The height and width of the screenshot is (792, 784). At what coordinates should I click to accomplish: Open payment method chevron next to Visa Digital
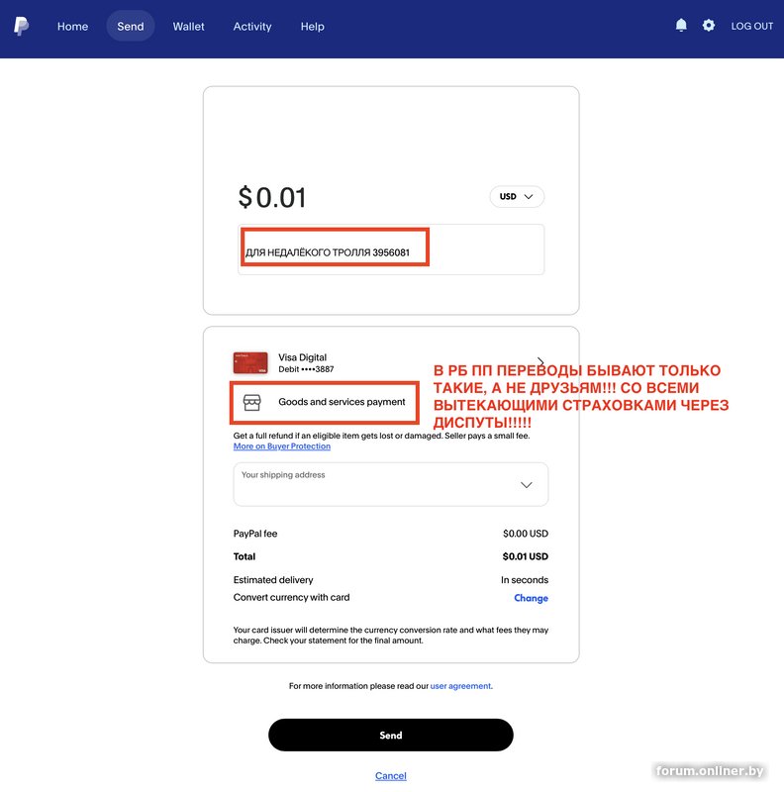pyautogui.click(x=540, y=361)
